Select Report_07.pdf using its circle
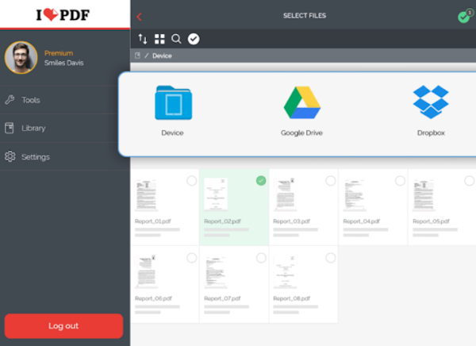Viewport: 476px width, 346px height. point(261,258)
